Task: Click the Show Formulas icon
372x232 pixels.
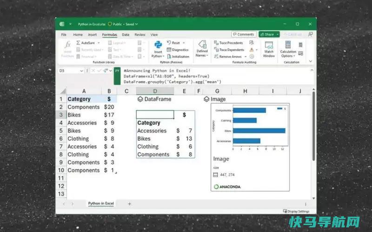Action: [x=252, y=43]
